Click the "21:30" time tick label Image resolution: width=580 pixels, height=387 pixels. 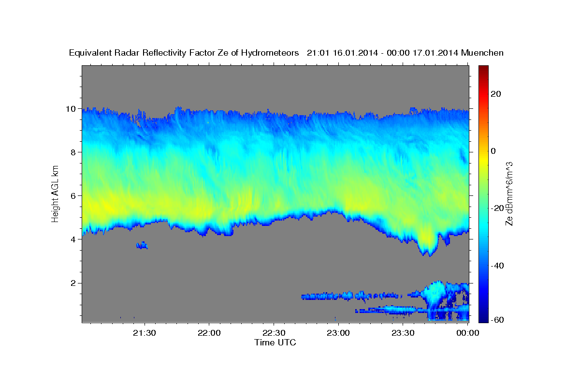click(144, 333)
